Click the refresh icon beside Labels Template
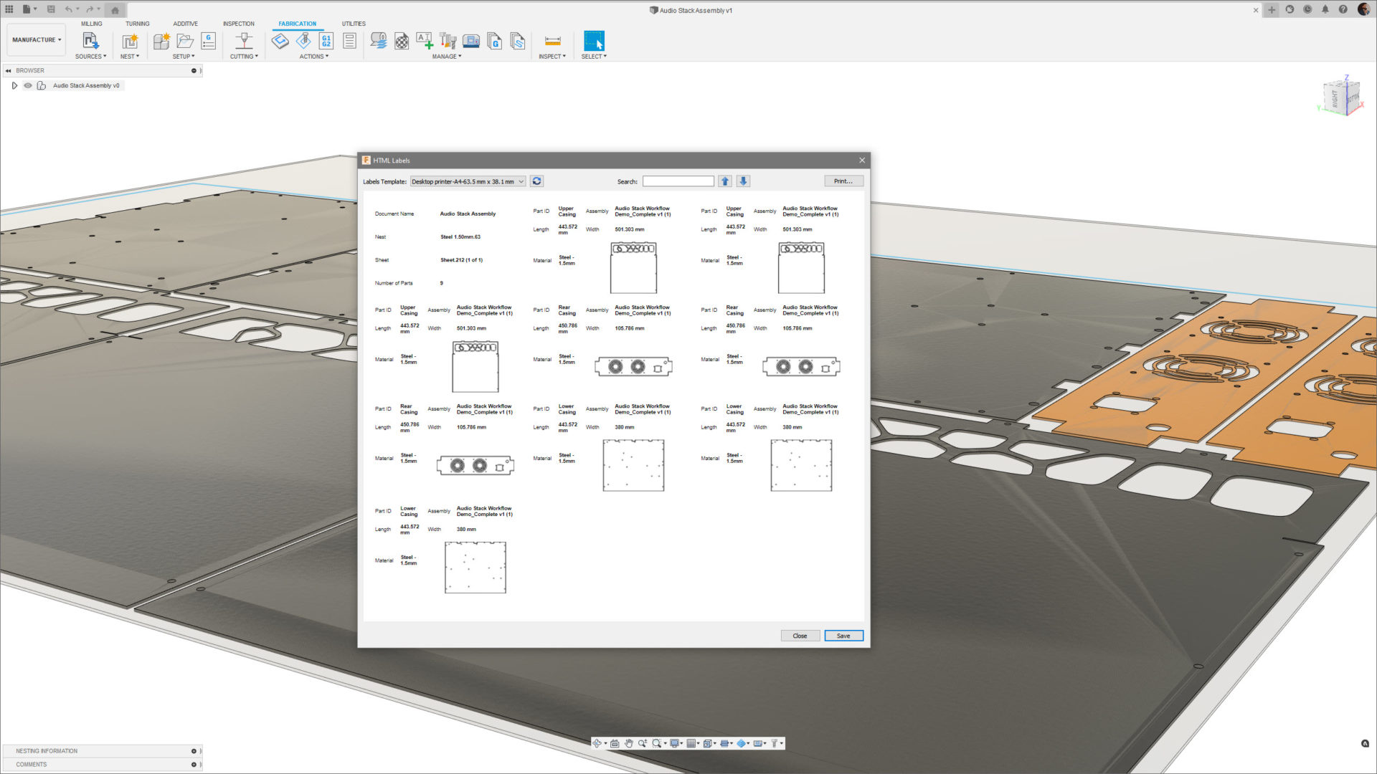Viewport: 1377px width, 774px height. 536,181
